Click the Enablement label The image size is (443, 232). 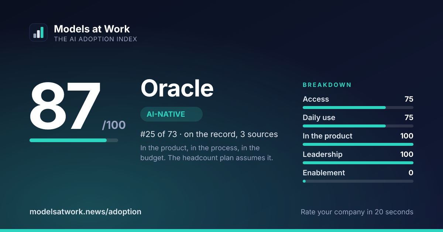(x=324, y=173)
